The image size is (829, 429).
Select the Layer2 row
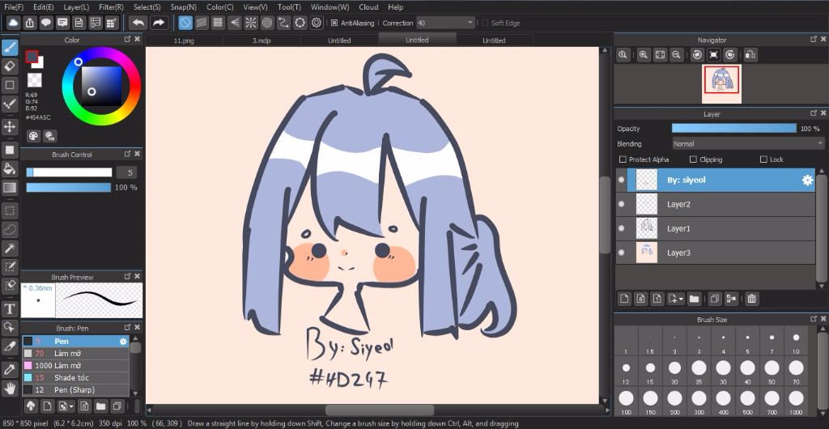coord(716,205)
